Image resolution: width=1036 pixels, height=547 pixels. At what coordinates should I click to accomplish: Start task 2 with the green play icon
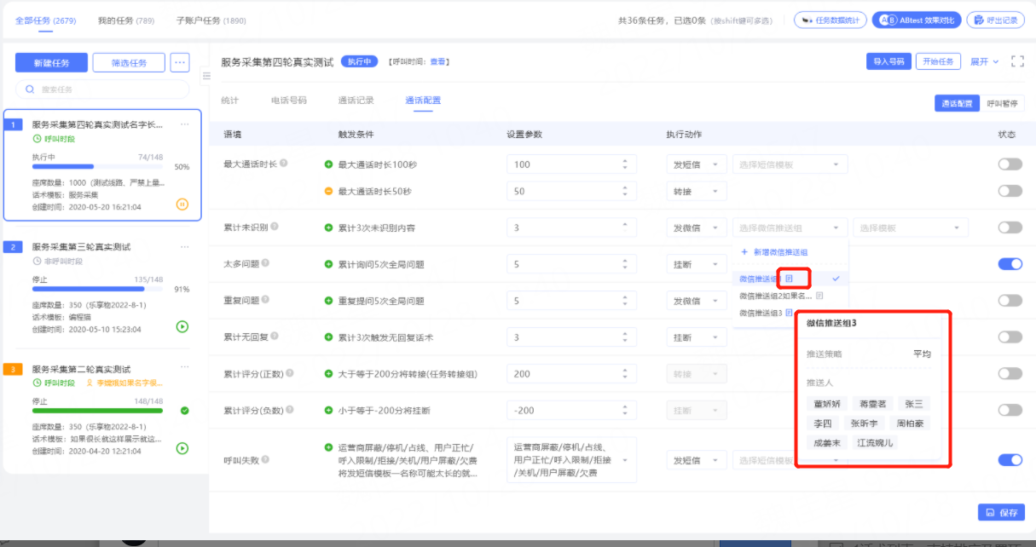[x=182, y=326]
